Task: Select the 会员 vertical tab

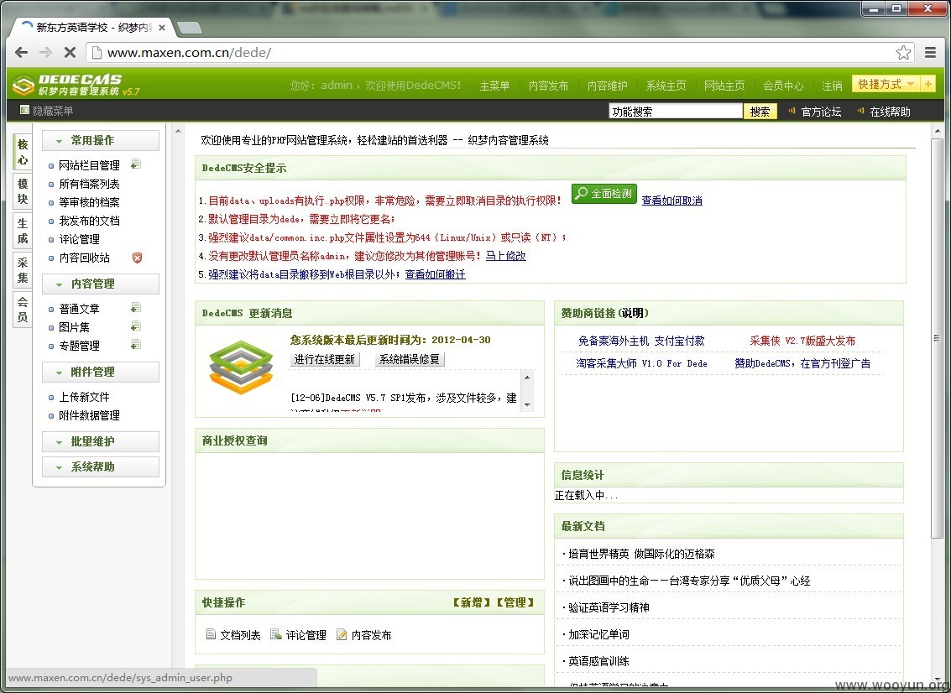Action: point(23,310)
